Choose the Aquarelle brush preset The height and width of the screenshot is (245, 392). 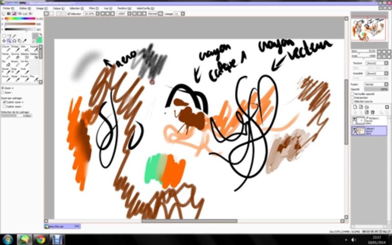point(34,49)
